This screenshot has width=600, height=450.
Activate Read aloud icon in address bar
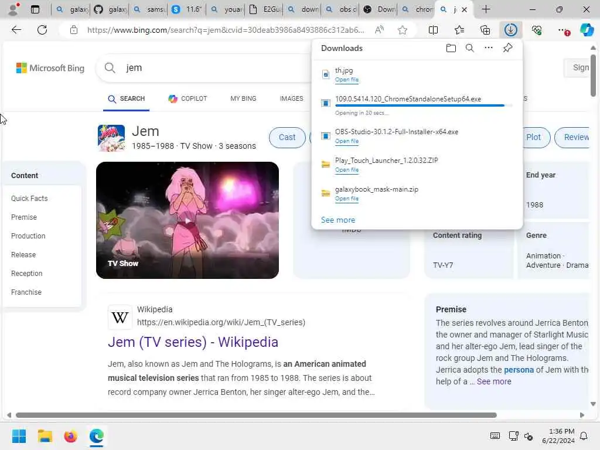point(379,30)
